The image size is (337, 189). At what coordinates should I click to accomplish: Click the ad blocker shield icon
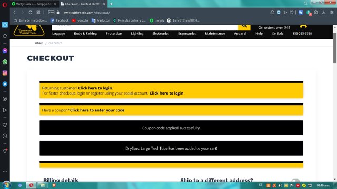coord(279,13)
